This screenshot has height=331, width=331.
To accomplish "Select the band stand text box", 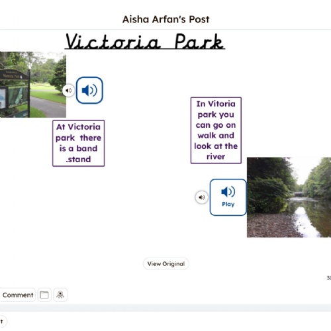I will coord(79,143).
